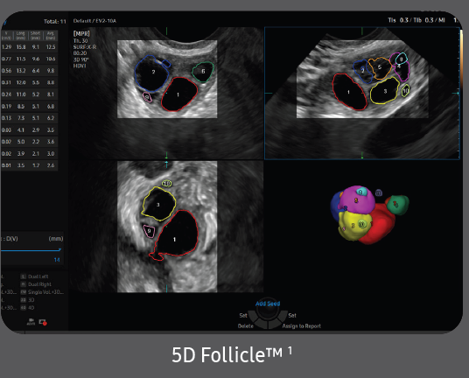The height and width of the screenshot is (378, 469).
Task: Click the Default / EV2-10A probe label
Action: click(x=94, y=21)
